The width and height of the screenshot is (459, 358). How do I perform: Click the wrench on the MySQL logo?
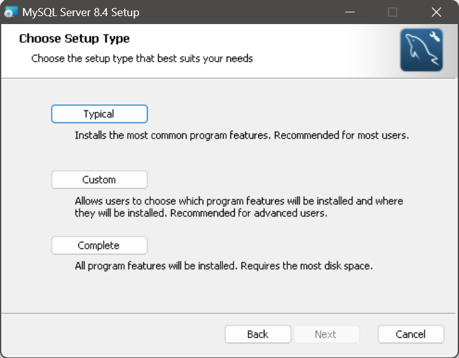434,36
